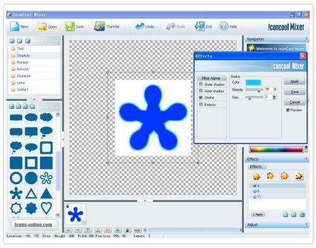Click the Transfer toolbar icon

point(99,27)
